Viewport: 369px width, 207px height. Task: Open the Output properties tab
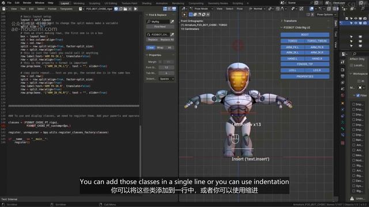point(342,76)
